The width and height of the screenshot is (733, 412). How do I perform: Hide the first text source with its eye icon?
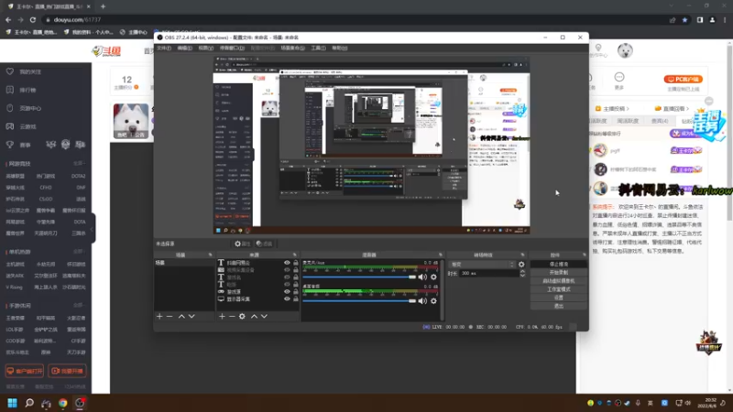point(287,263)
